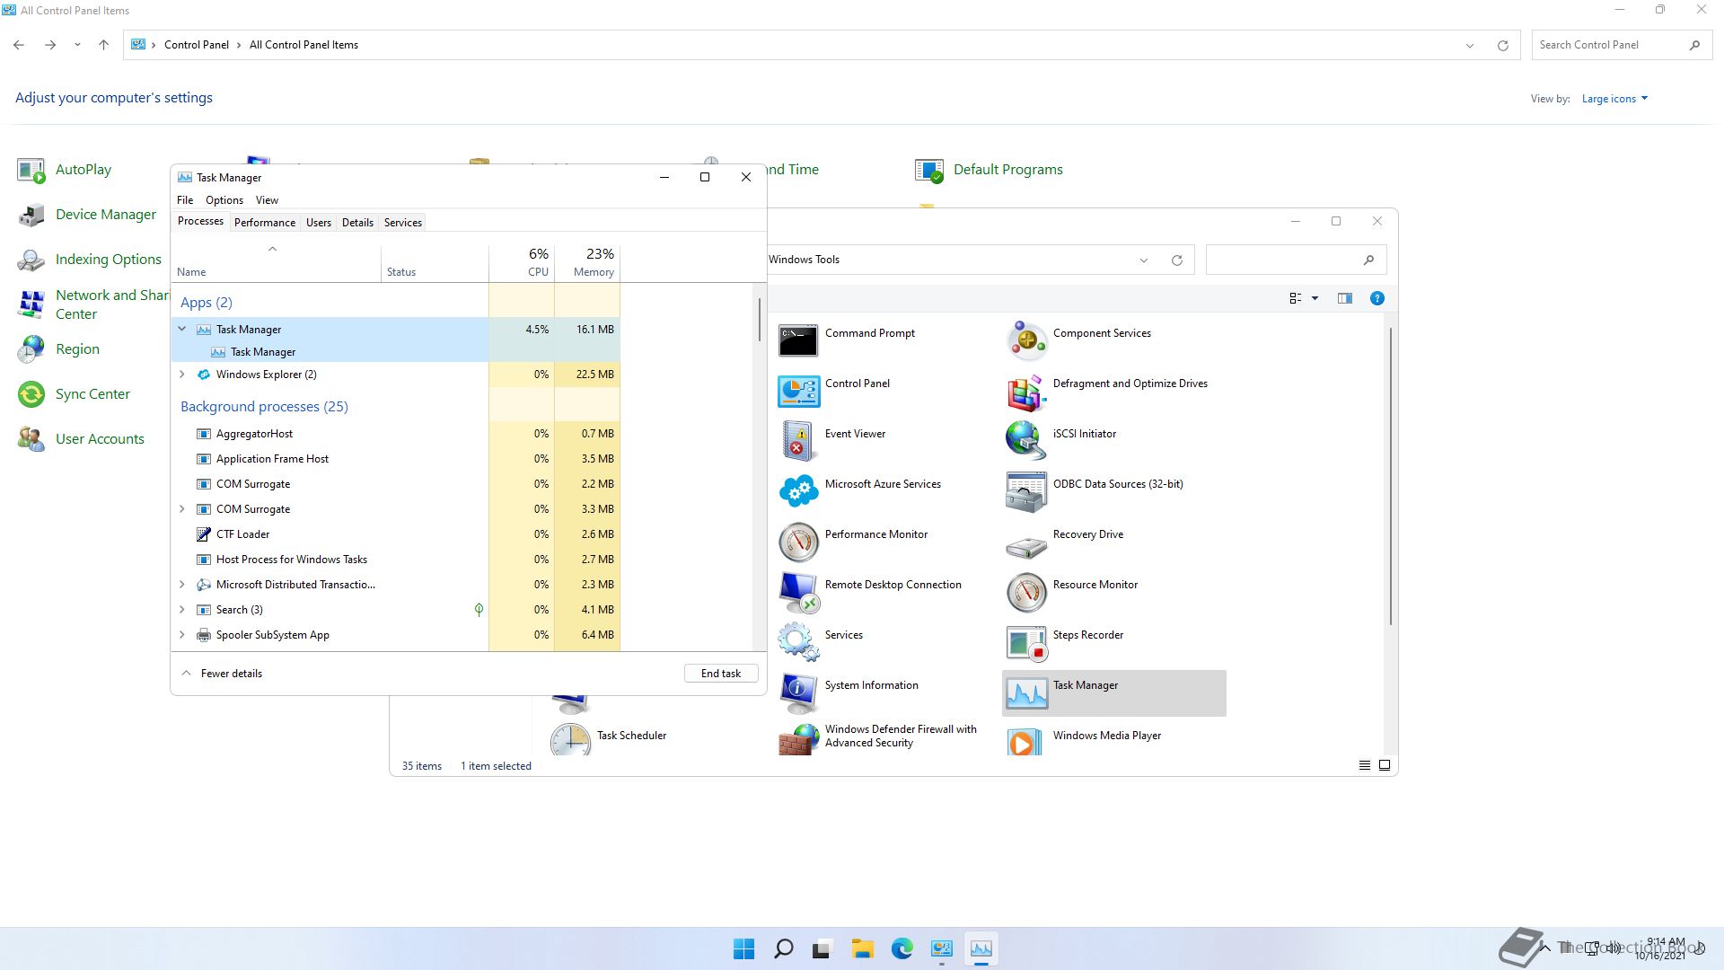
Task: Toggle the preview pane in Windows Tools
Action: [1344, 298]
